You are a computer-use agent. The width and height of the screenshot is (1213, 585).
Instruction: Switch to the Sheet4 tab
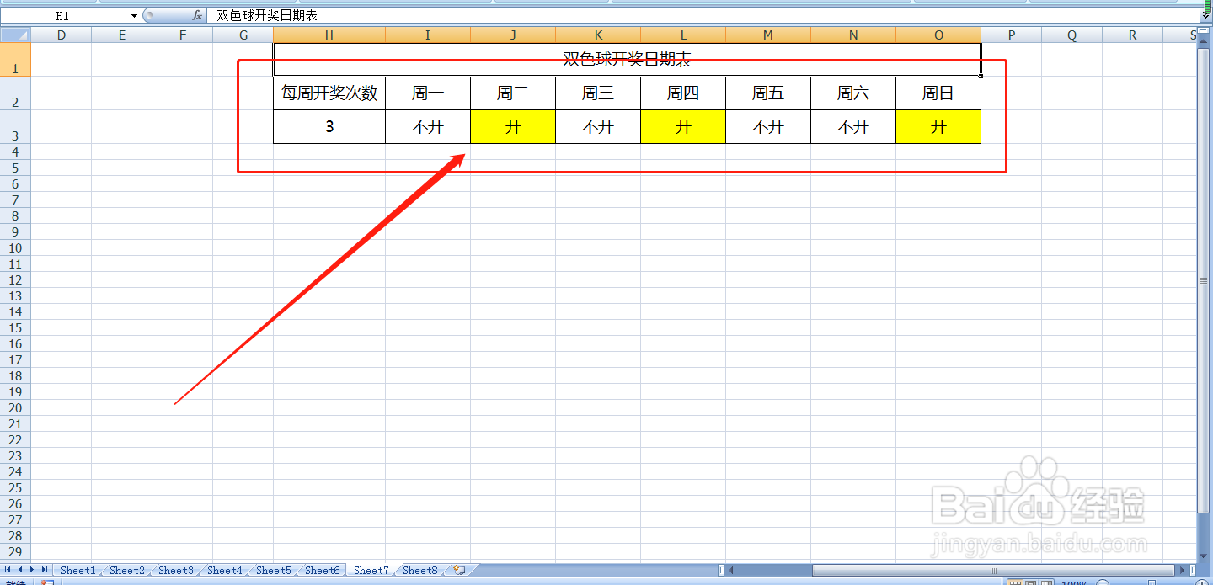pyautogui.click(x=224, y=570)
